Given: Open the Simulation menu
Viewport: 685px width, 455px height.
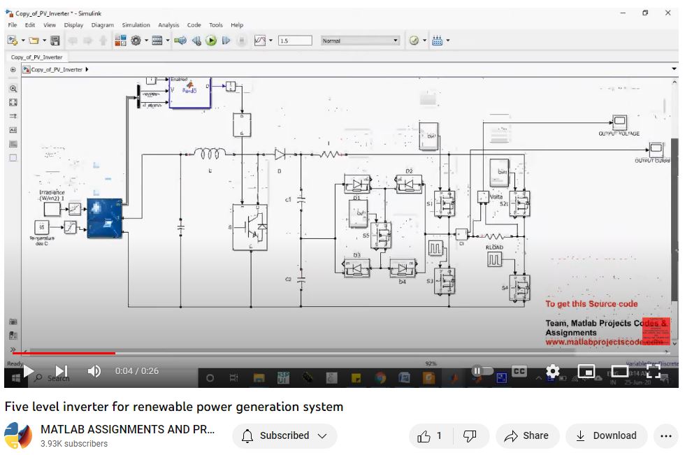Looking at the screenshot, I should click(136, 25).
